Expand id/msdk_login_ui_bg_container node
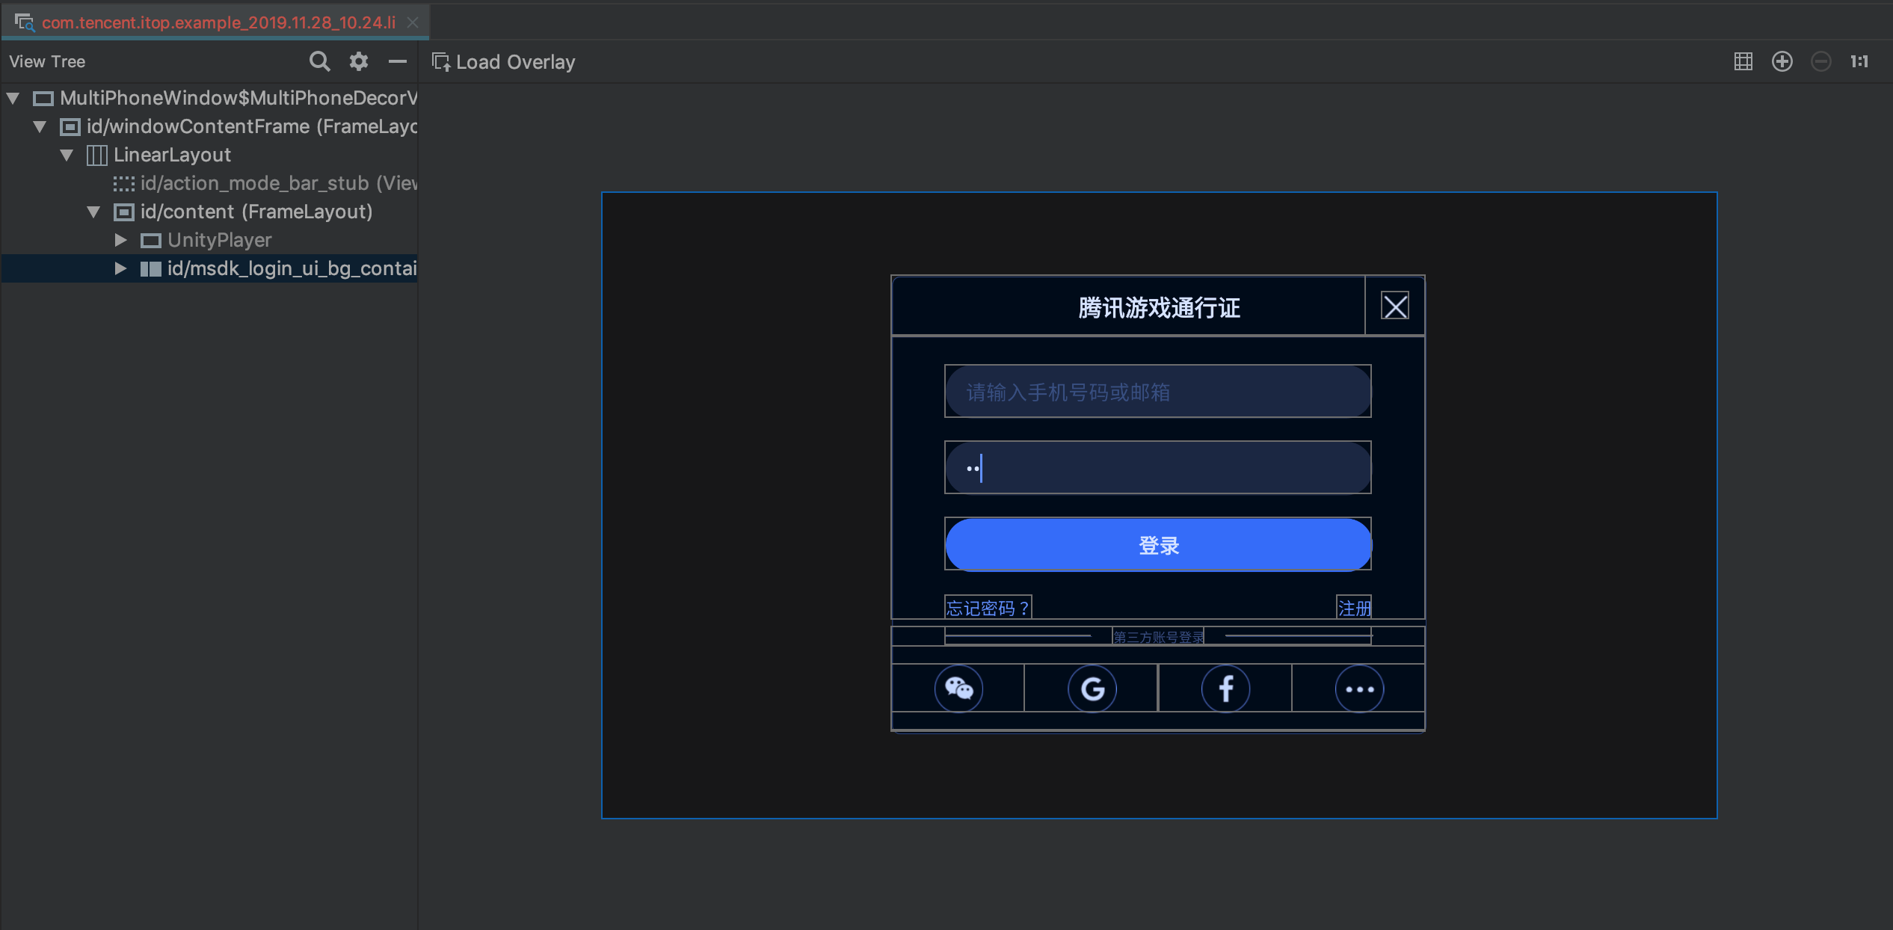 pos(120,268)
